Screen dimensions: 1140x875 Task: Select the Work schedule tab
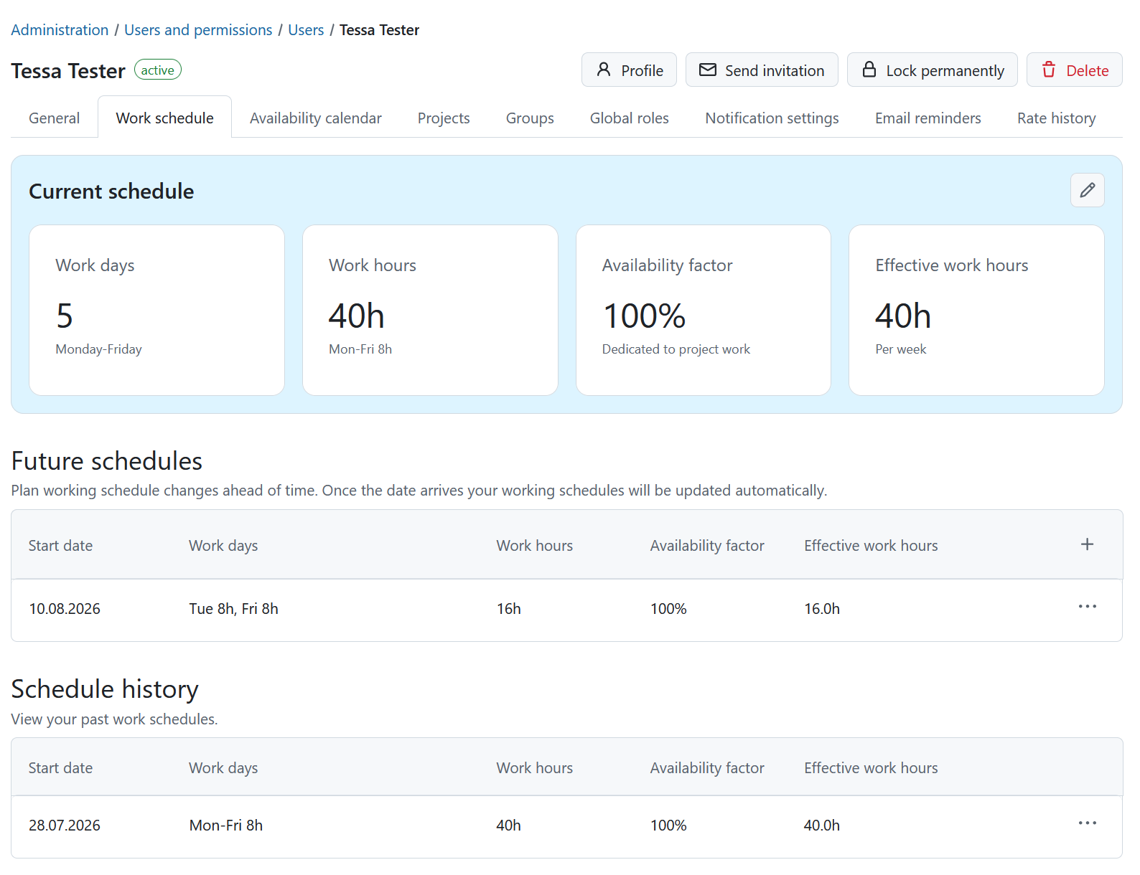click(164, 118)
